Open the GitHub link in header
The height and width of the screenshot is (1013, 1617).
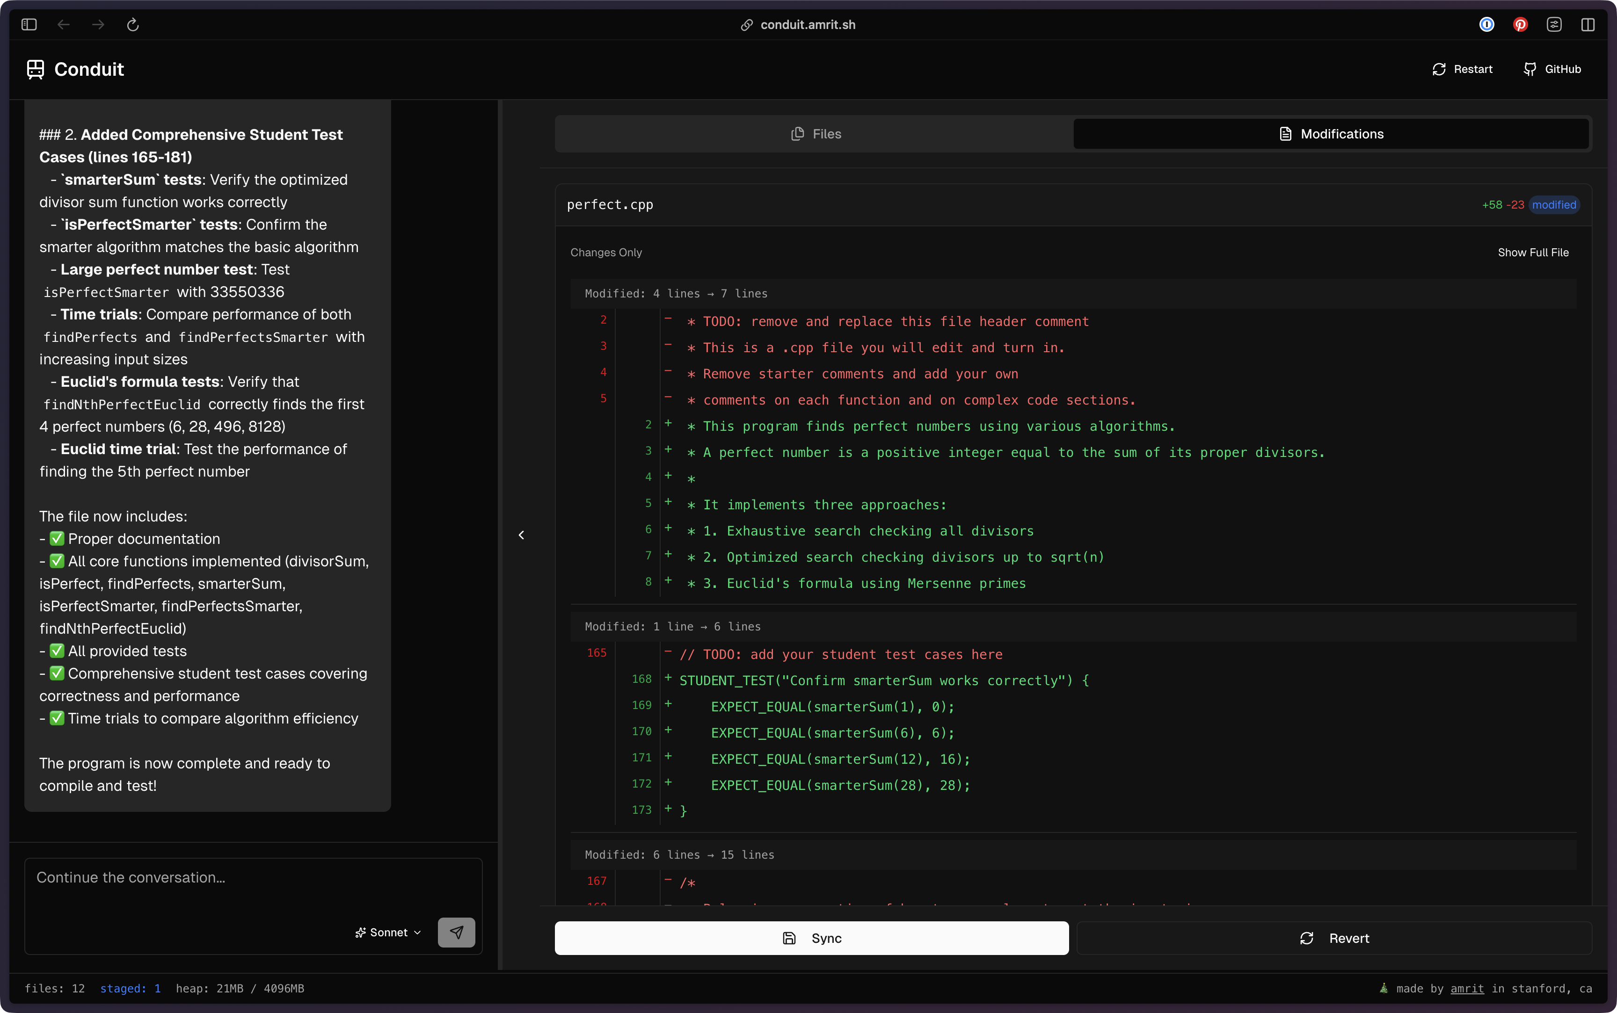pos(1552,69)
